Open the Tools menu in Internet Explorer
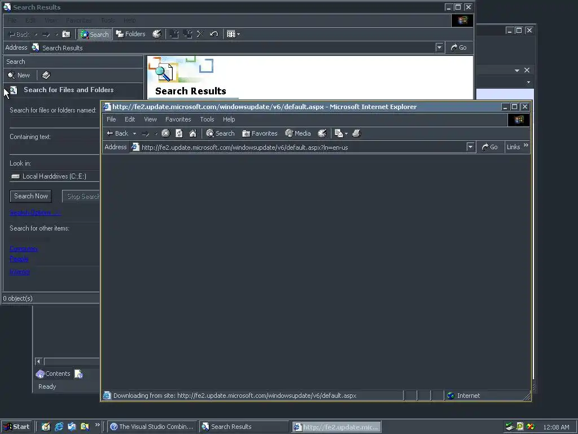This screenshot has width=578, height=434. tap(207, 119)
